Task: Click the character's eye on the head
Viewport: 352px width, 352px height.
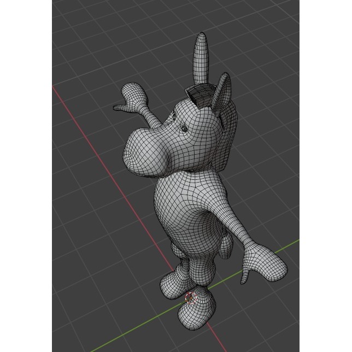Action: tap(184, 128)
